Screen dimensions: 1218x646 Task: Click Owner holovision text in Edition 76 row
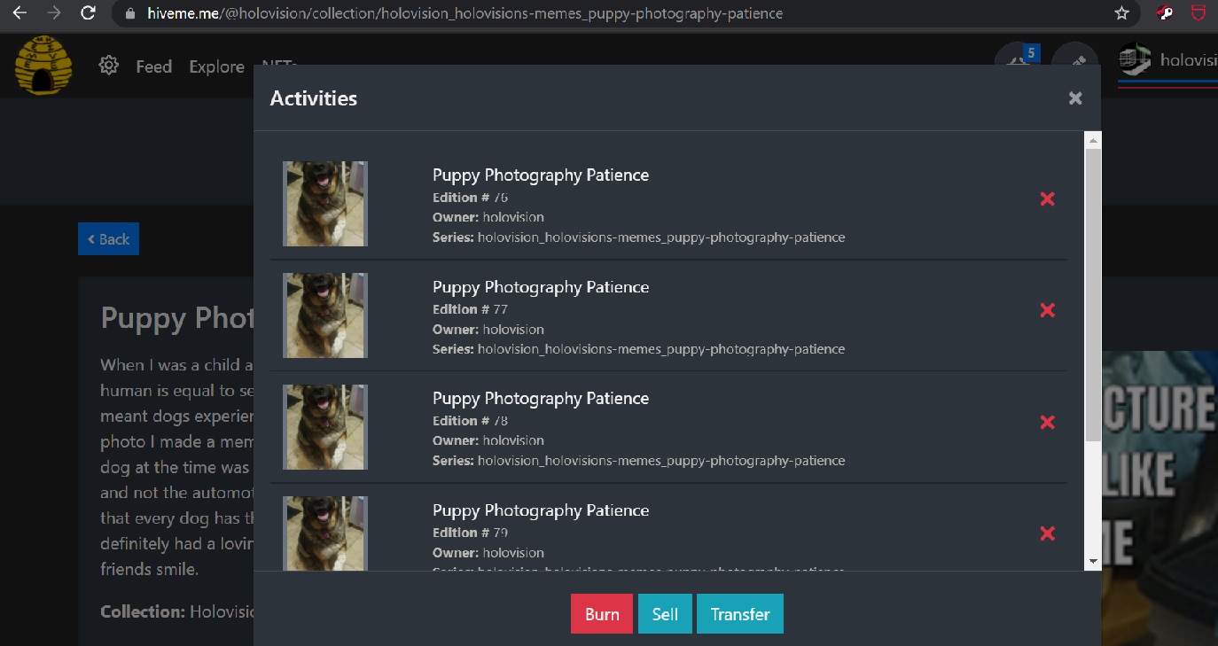(488, 217)
